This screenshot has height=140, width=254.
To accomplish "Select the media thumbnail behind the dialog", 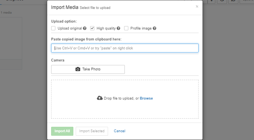I will tap(11, 38).
